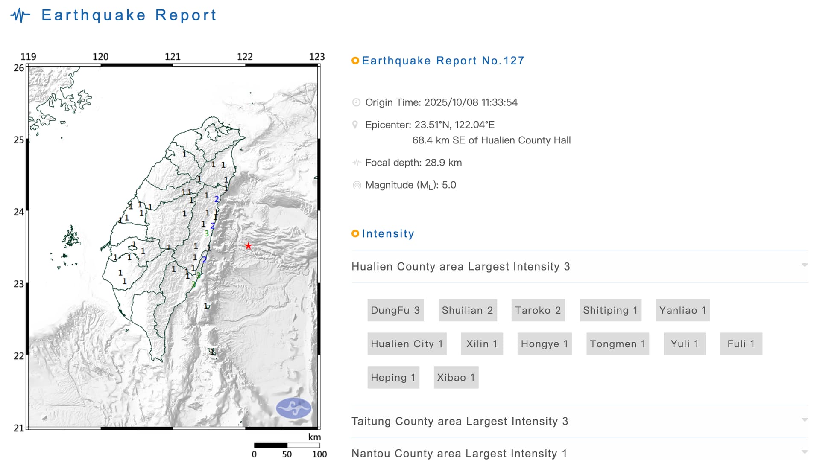The height and width of the screenshot is (460, 820).
Task: Click the seismic wave icon beside Earthquake Report
Action: tap(20, 16)
